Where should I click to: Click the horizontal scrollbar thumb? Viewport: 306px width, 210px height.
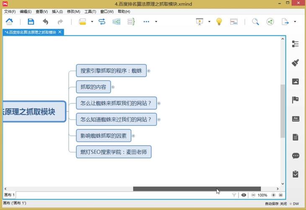(x=197, y=189)
